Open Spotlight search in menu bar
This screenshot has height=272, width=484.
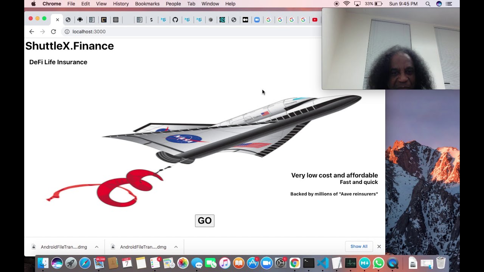pyautogui.click(x=428, y=4)
